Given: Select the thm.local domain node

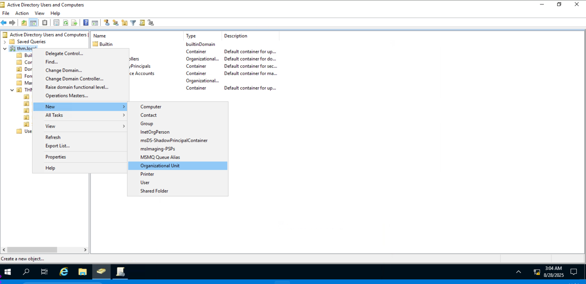Looking at the screenshot, I should [27, 48].
